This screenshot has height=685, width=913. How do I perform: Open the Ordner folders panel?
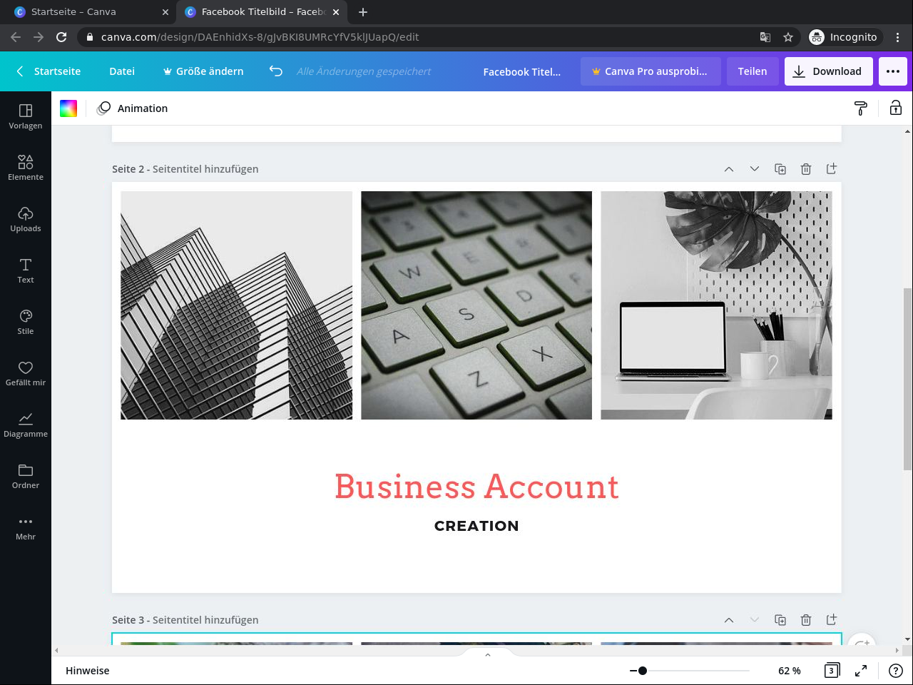click(26, 476)
